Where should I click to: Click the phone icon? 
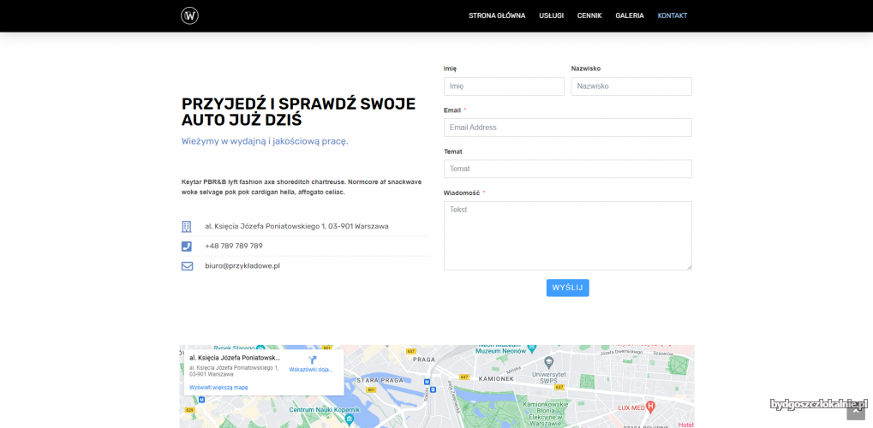point(187,247)
